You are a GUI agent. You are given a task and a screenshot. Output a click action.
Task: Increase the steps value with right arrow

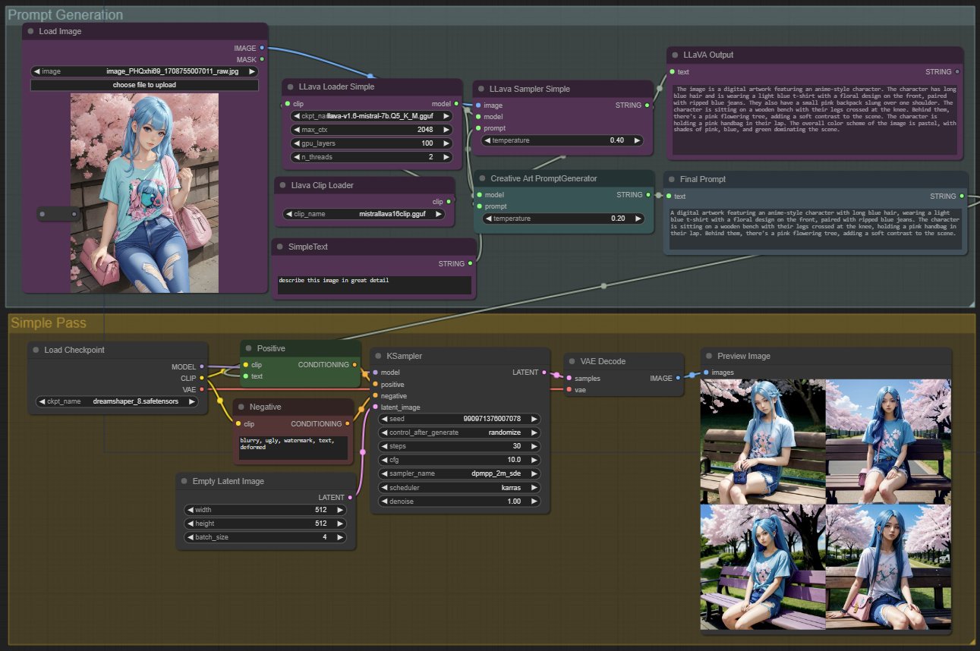tap(534, 446)
